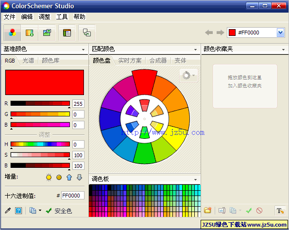This screenshot has width=289, height=230.
Task: Click the red prohibit delete icon in favorites
Action: (x=259, y=210)
